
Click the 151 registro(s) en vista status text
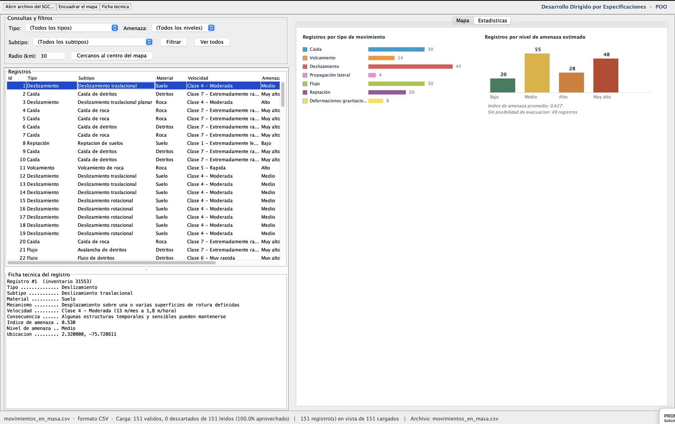pos(350,419)
